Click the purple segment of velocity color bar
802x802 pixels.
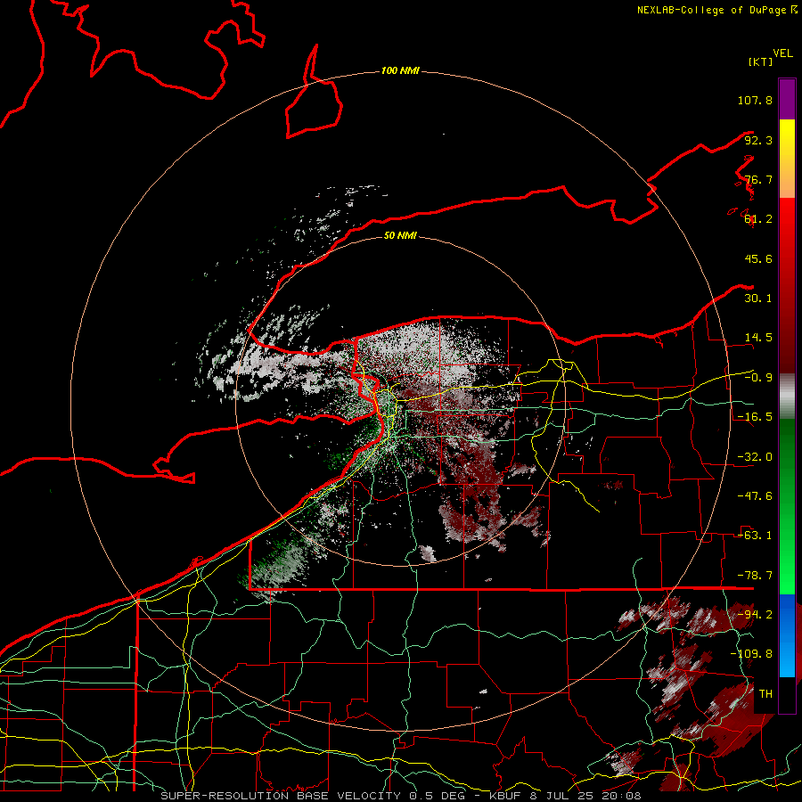787,99
